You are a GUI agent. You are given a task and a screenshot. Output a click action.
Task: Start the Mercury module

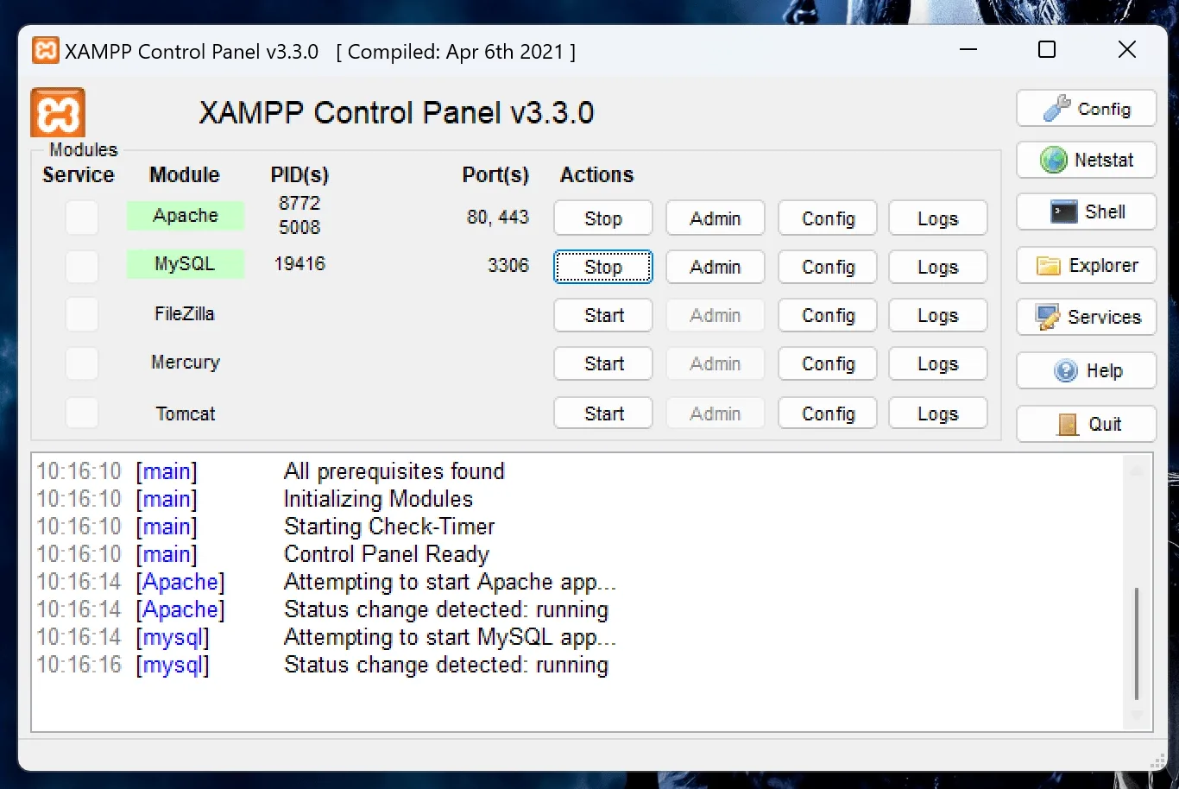(602, 363)
